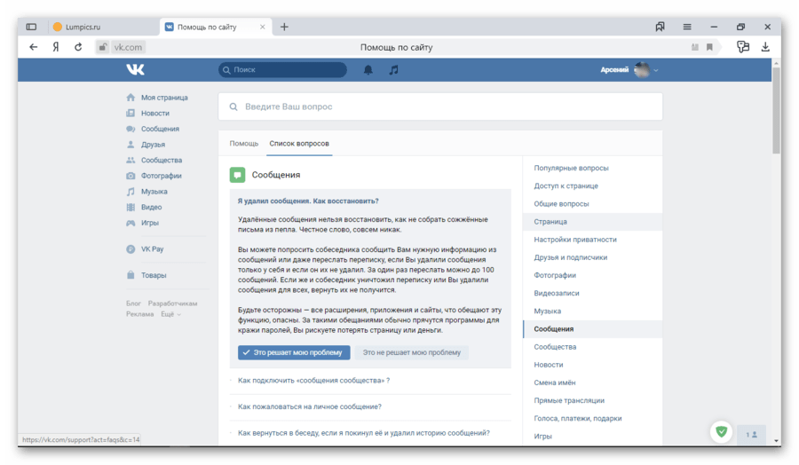Image resolution: width=799 pixels, height=465 pixels.
Task: Open the Сообщества category in right list
Action: click(555, 347)
